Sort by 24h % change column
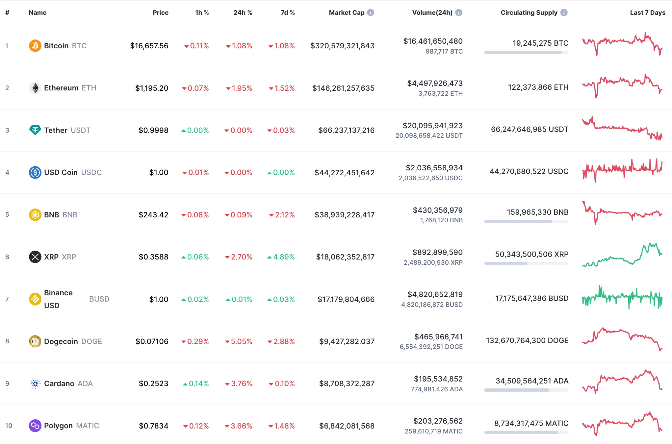 [x=243, y=12]
